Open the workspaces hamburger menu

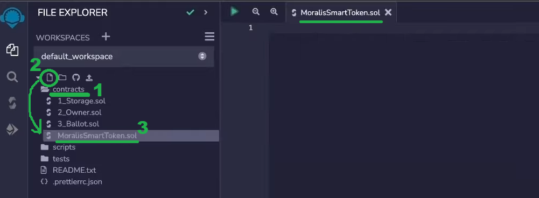(209, 37)
